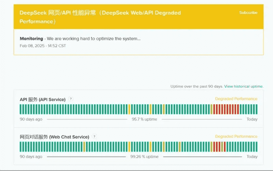Click the first yellow bar in API Service timeline
Image resolution: width=273 pixels, height=171 pixels.
(x=129, y=109)
